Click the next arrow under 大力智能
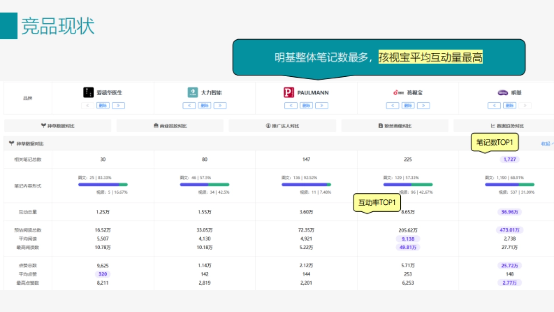The width and height of the screenshot is (554, 312). pos(220,105)
